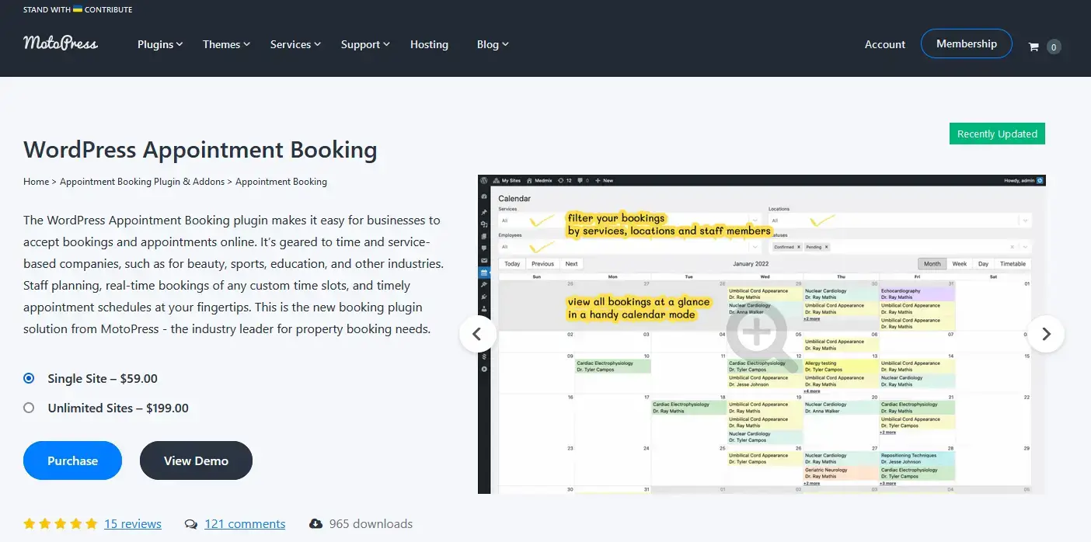The width and height of the screenshot is (1091, 542).
Task: Click the WordPress Appointment Booking heading
Action: (x=200, y=149)
